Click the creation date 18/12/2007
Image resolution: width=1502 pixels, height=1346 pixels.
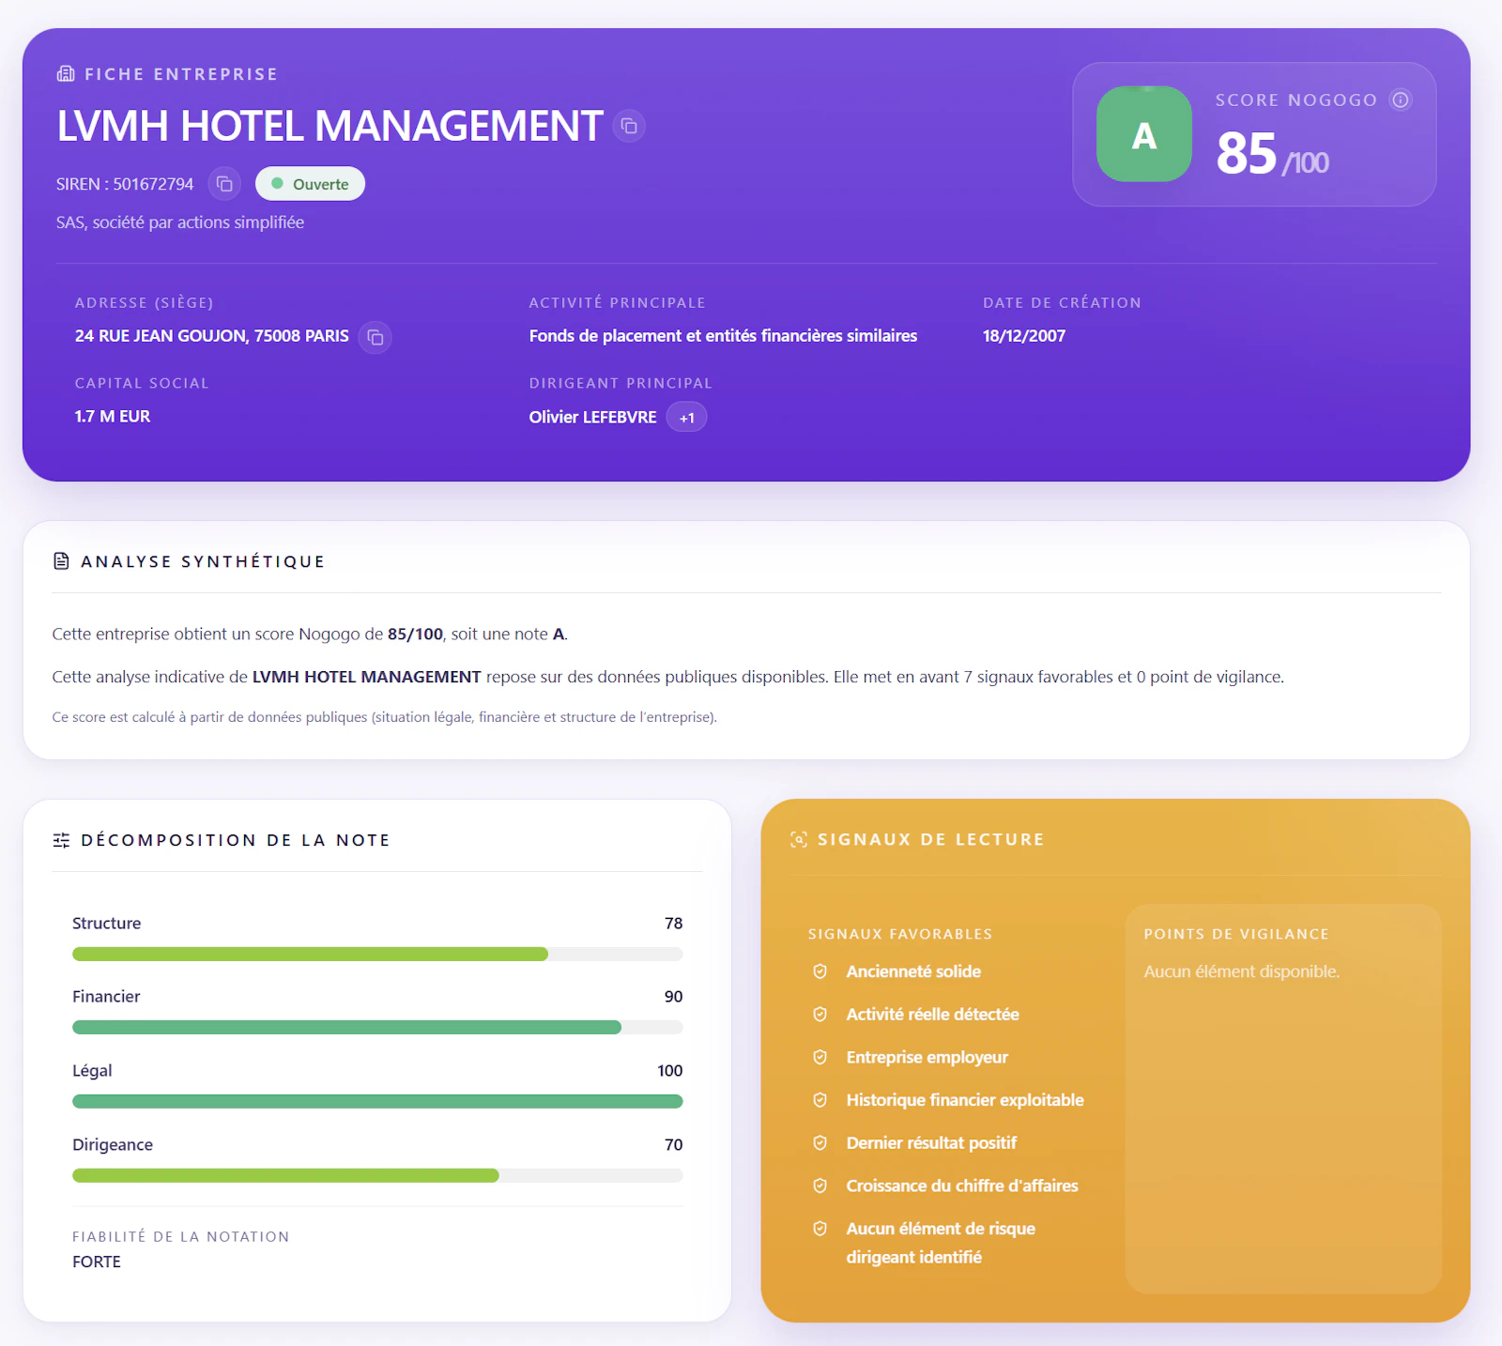click(1024, 336)
